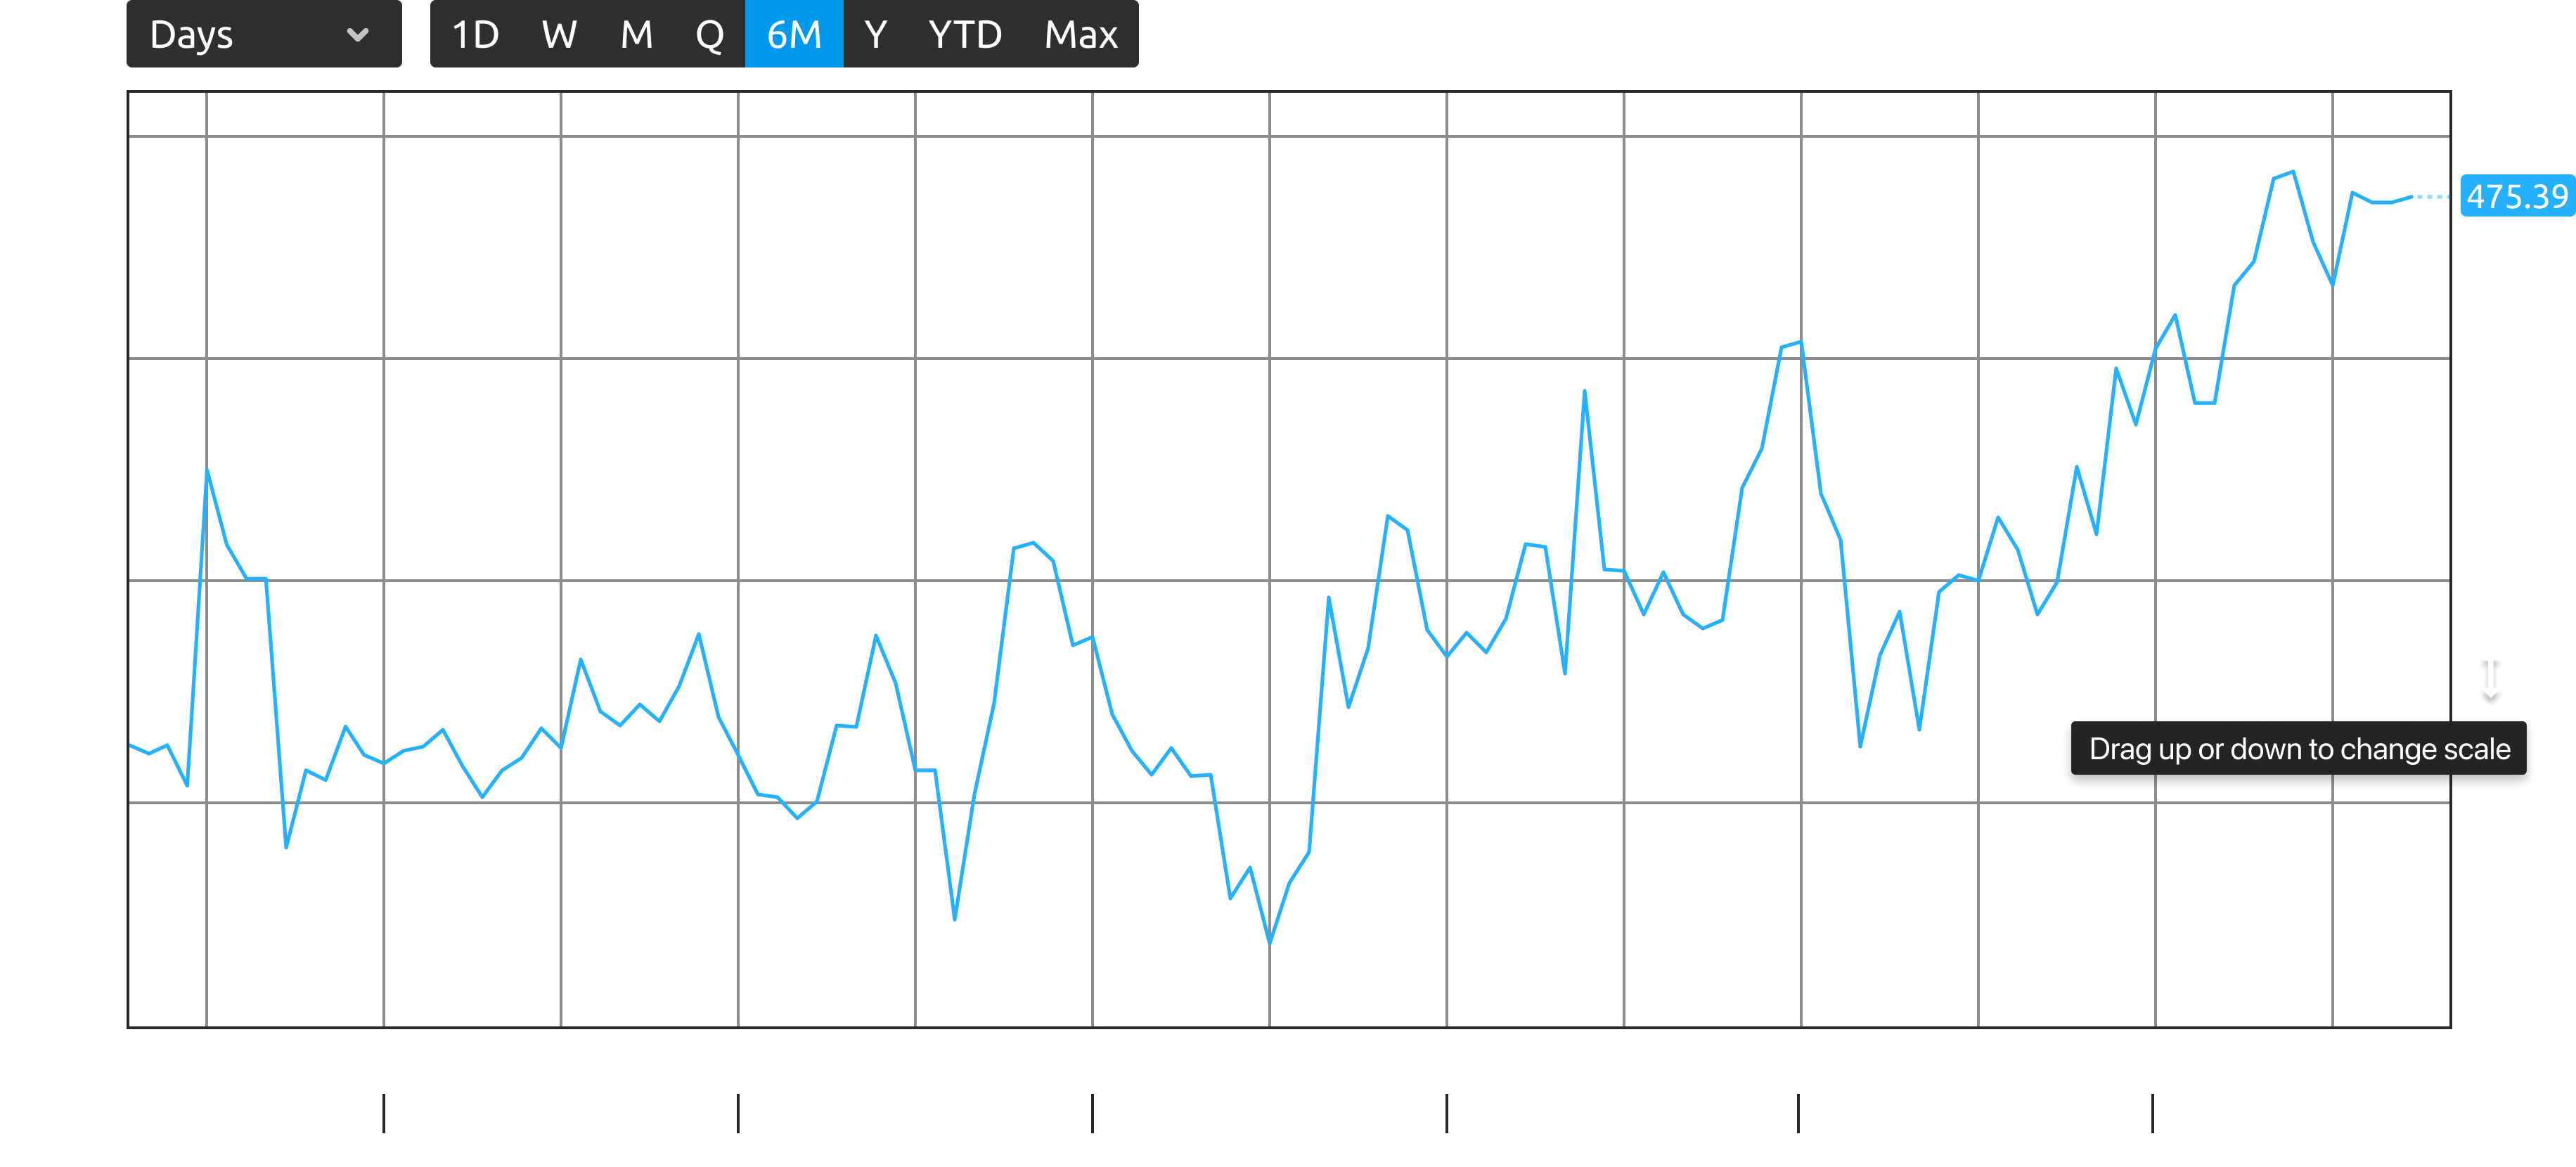Click the active 6M range button
Image resolution: width=2576 pixels, height=1167 pixels.
[x=794, y=35]
